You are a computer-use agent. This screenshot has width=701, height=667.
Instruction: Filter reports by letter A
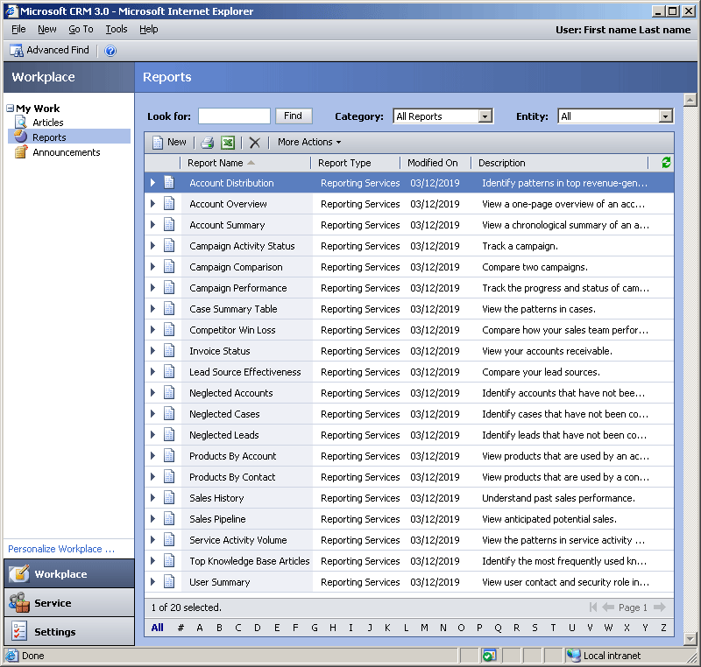200,628
